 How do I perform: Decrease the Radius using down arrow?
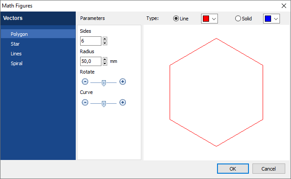(x=105, y=63)
